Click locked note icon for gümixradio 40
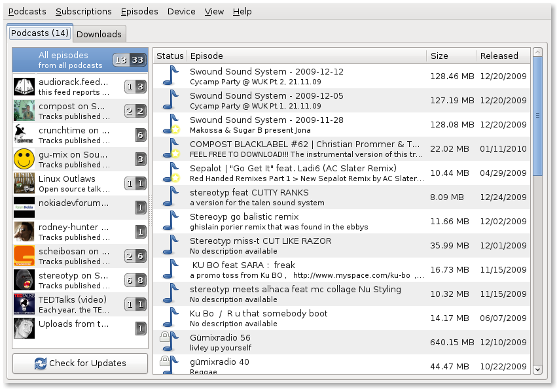557x389 pixels. [x=169, y=365]
